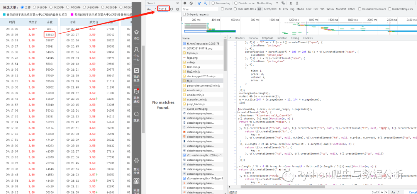Open the No throttling dropdown

(x=267, y=3)
